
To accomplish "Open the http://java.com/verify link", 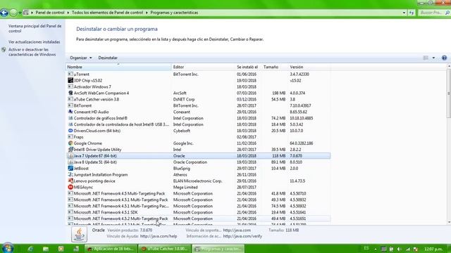I will click(x=242, y=236).
